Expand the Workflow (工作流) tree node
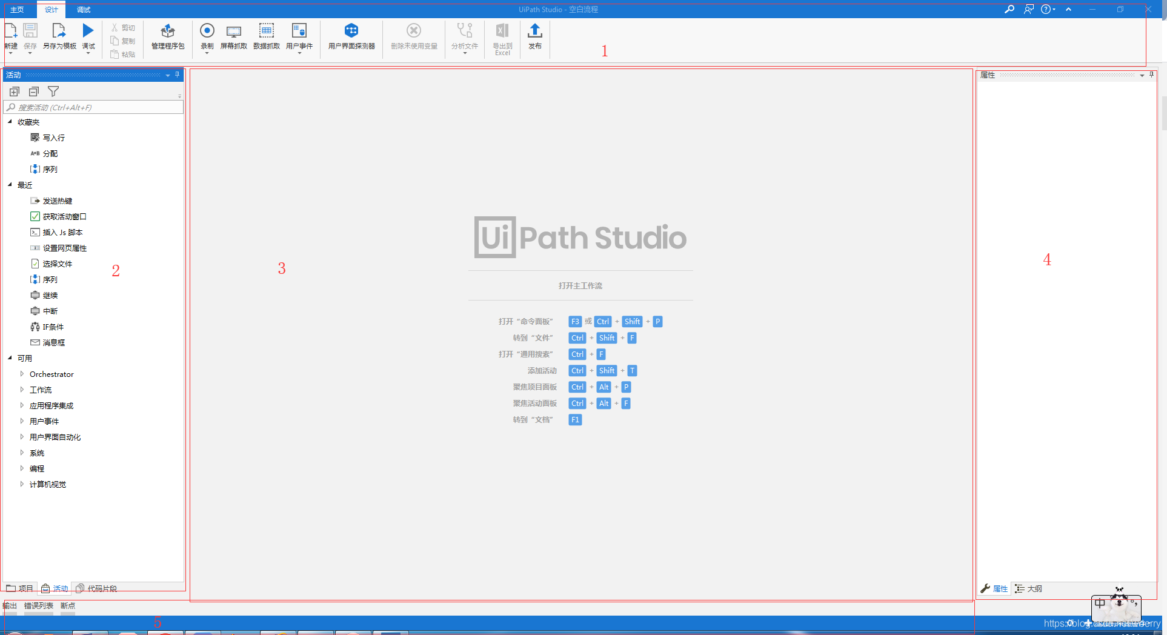This screenshot has width=1167, height=635. 22,390
